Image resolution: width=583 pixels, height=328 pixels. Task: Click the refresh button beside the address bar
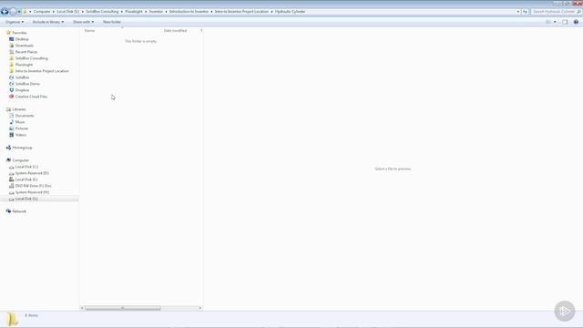pyautogui.click(x=525, y=12)
